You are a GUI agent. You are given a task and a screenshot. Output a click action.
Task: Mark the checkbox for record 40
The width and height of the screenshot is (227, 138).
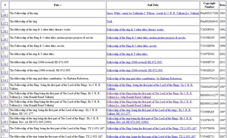[x=3, y=127]
